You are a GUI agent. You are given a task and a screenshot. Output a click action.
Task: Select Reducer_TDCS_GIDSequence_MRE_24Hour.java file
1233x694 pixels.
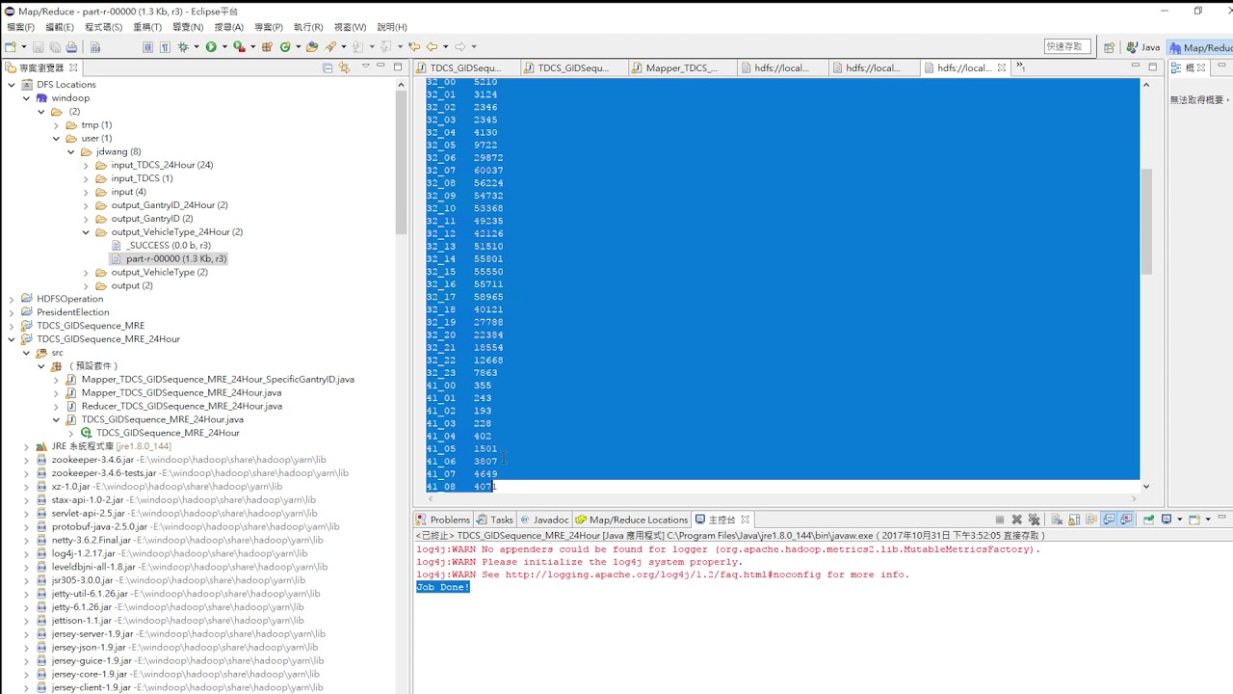(174, 406)
